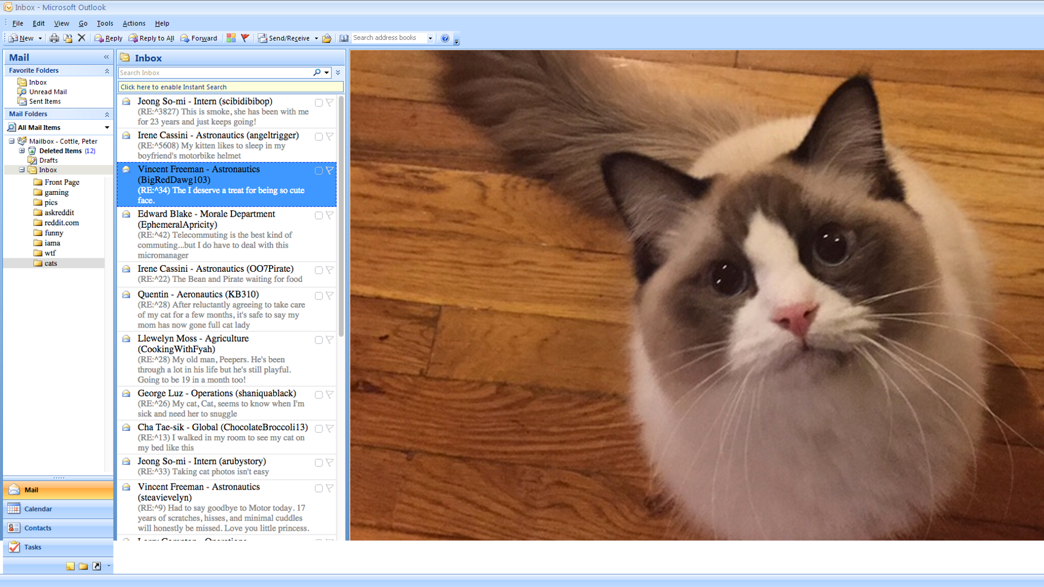
Task: Flag Vincent Freeman's treat email for follow-up
Action: coord(330,170)
